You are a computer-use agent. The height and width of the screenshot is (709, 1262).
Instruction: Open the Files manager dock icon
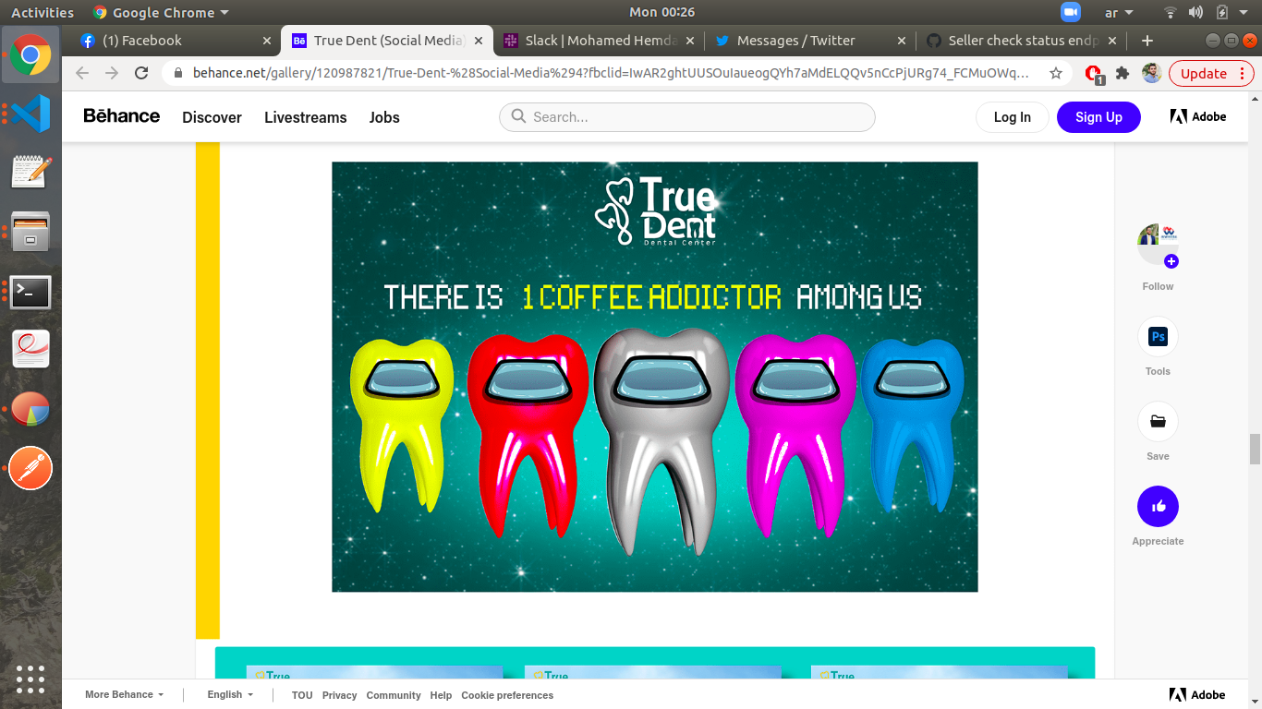[x=30, y=231]
